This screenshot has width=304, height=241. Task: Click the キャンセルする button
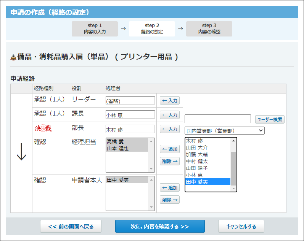pos(241,226)
